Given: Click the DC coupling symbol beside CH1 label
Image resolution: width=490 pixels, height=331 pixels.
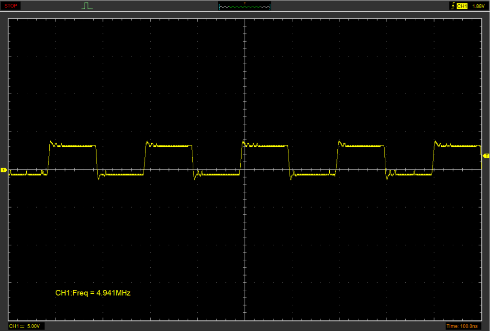Looking at the screenshot, I should click(22, 326).
